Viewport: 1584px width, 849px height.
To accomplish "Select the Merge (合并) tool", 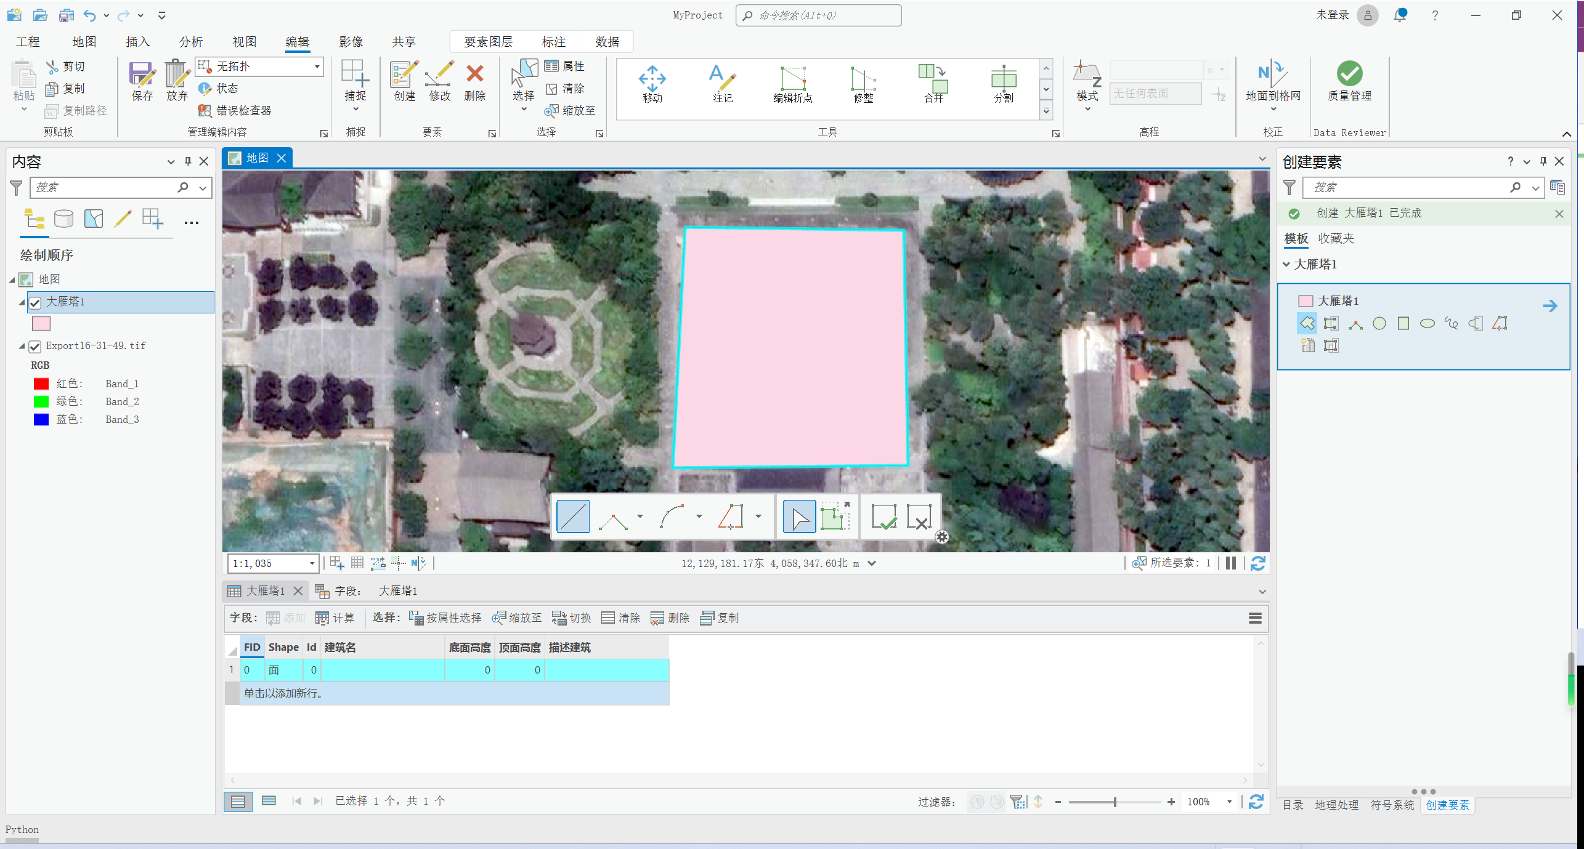I will pos(933,84).
